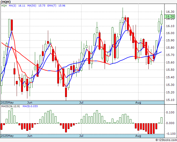Open the 12Stocks.com copyright link
This screenshot has height=142, width=177.
(x=166, y=140)
